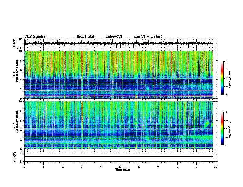Click time axis tick label "5"
243x187 pixels.
120,167
